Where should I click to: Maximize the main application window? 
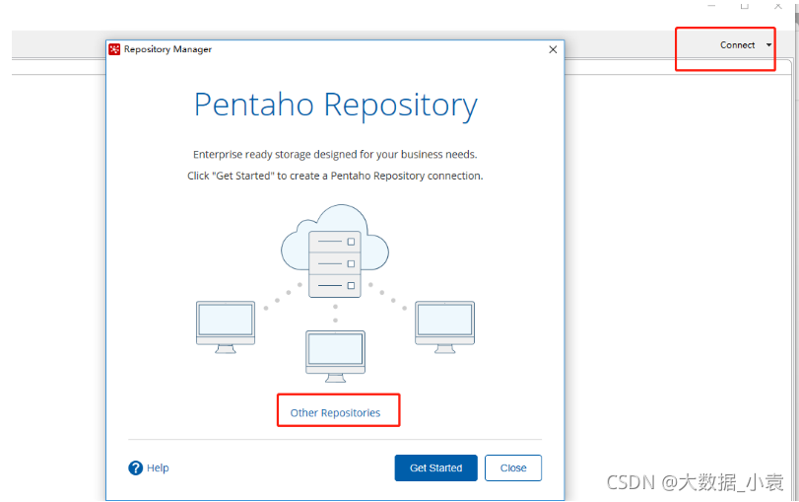745,6
